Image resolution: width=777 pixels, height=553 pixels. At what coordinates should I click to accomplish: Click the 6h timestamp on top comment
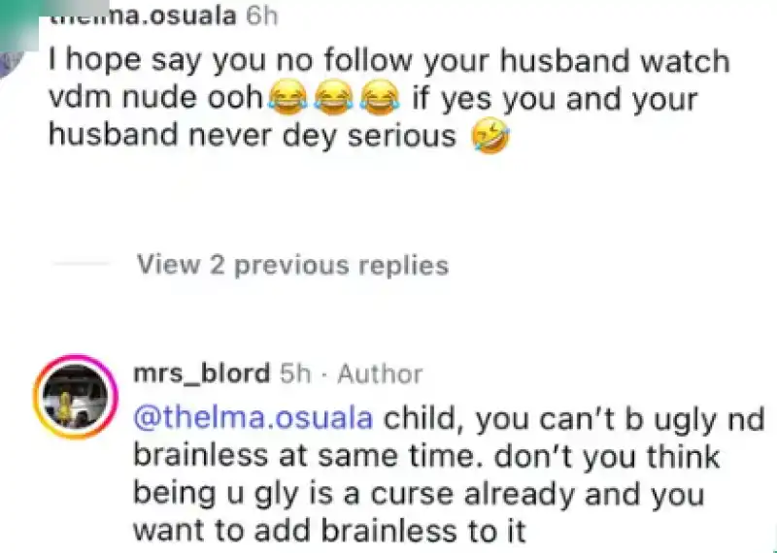pos(262,17)
